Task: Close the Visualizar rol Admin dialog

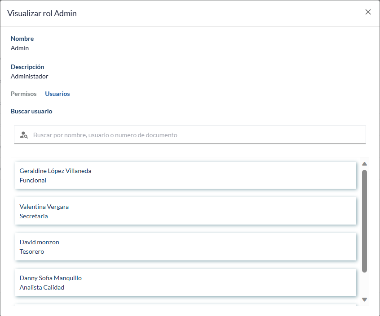Action: click(368, 12)
